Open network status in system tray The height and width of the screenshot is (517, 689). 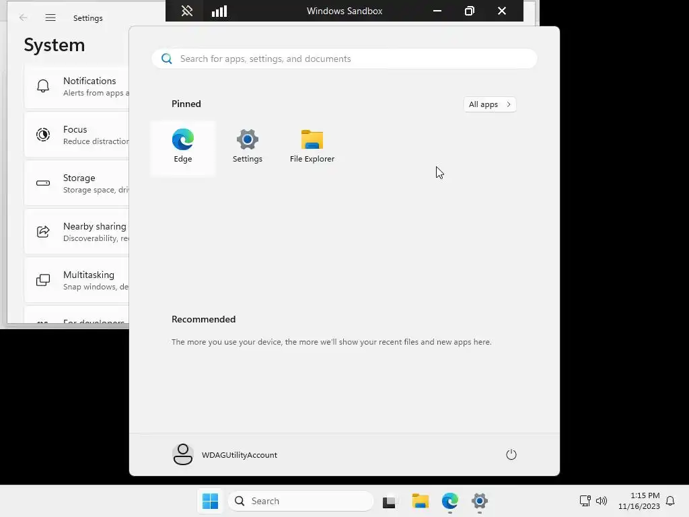(x=585, y=501)
